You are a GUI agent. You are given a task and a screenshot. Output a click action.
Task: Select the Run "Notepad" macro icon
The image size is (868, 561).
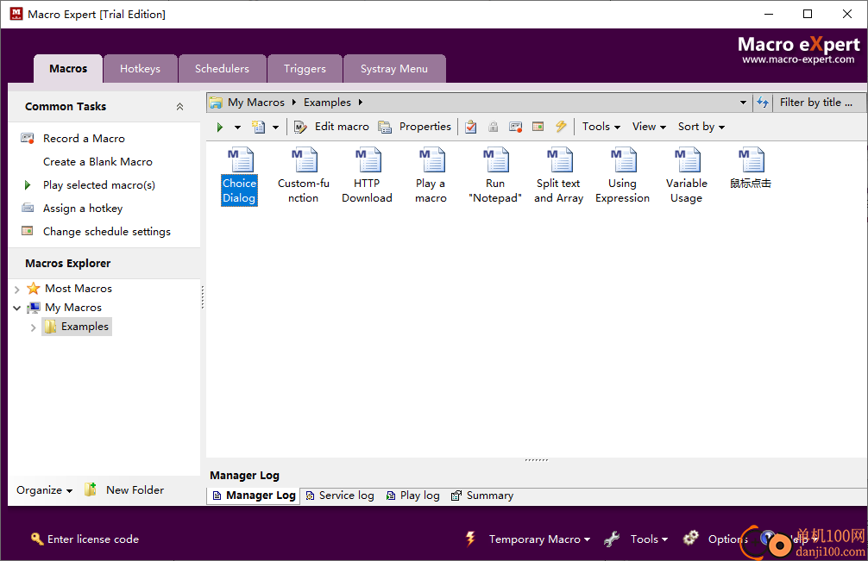click(x=495, y=177)
